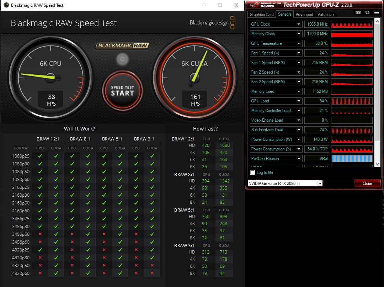
Task: Click the 1080p25 BRAW 12:1 CPU checkmark
Action: [40, 156]
